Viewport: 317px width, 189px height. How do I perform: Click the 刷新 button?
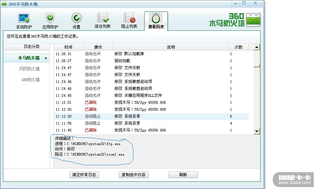click(183, 175)
